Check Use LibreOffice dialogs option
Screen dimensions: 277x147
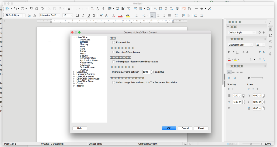point(114,52)
